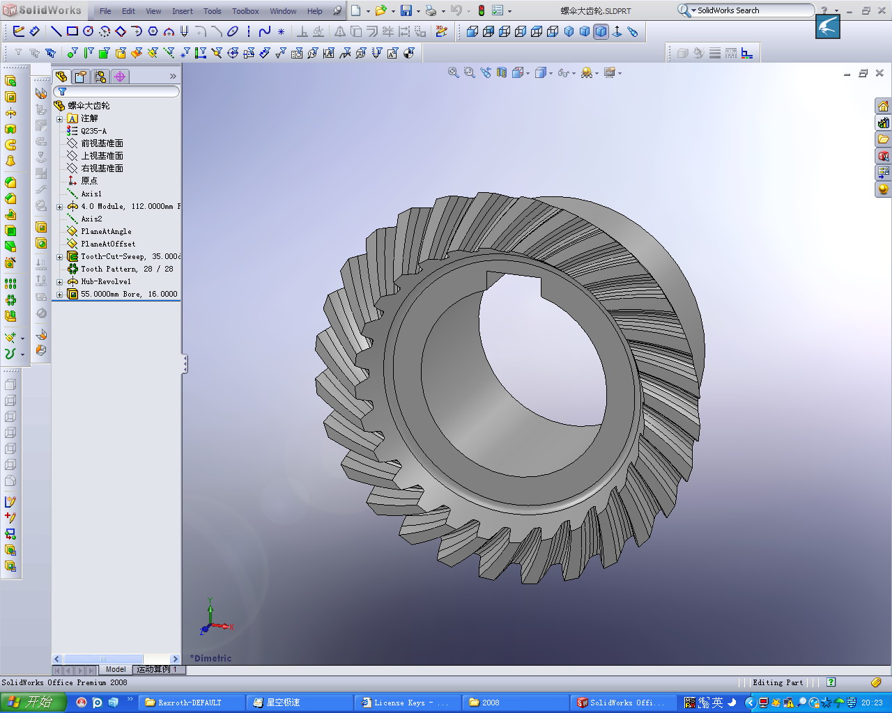Click the Model tab at bottom
Viewport: 892px width, 713px height.
tap(115, 669)
